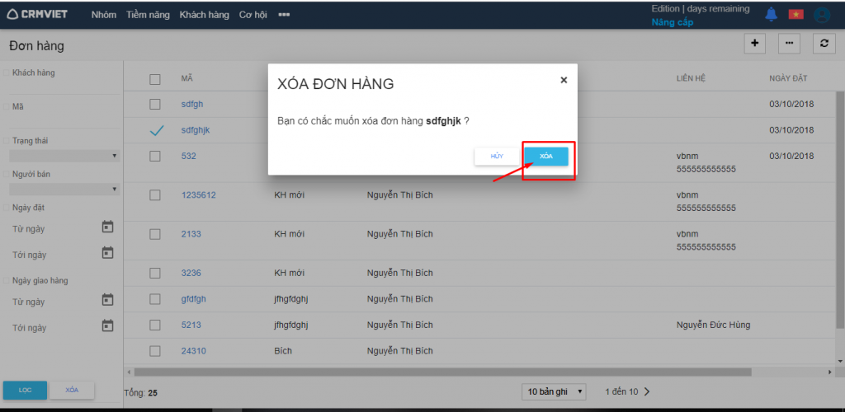The width and height of the screenshot is (845, 412).
Task: Open the Vietnam flag language selector
Action: pos(795,14)
